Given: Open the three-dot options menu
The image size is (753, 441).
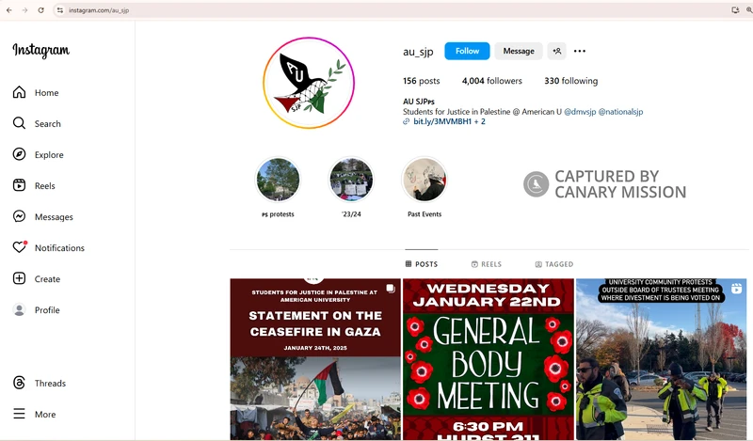Looking at the screenshot, I should point(580,51).
